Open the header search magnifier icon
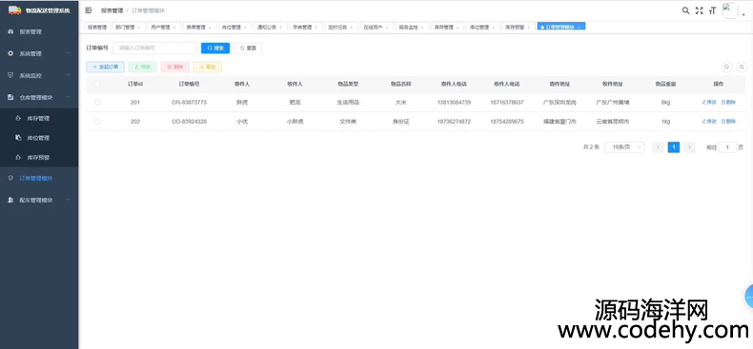The width and height of the screenshot is (753, 349). pyautogui.click(x=685, y=10)
